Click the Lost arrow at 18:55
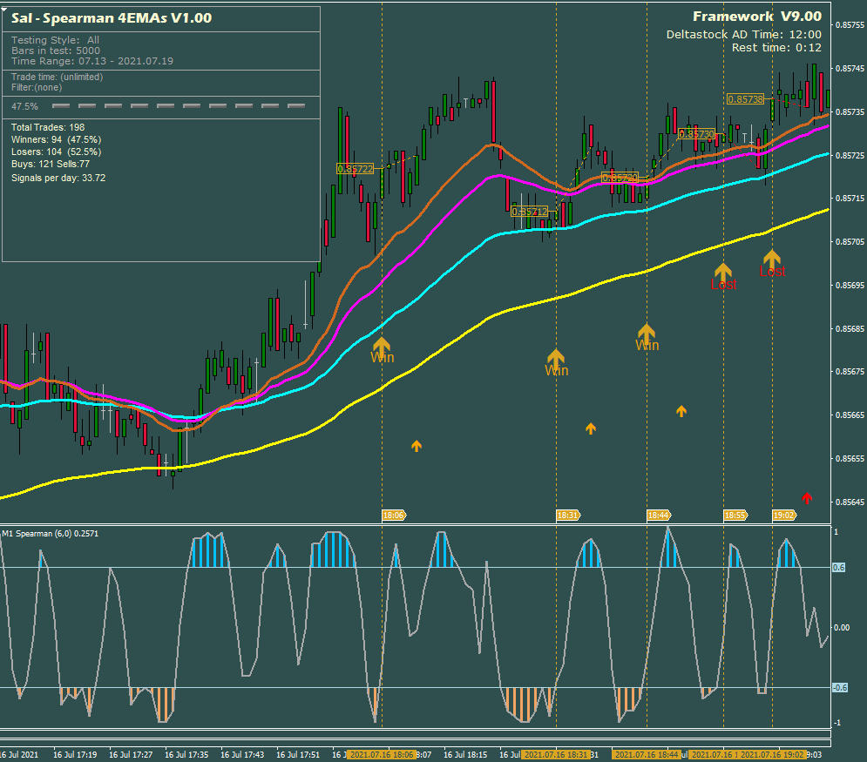 pyautogui.click(x=723, y=273)
